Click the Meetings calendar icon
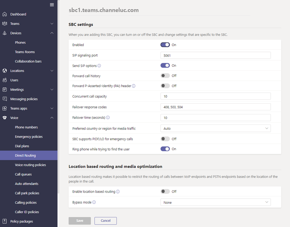This screenshot has height=227, width=290. (x=5, y=90)
